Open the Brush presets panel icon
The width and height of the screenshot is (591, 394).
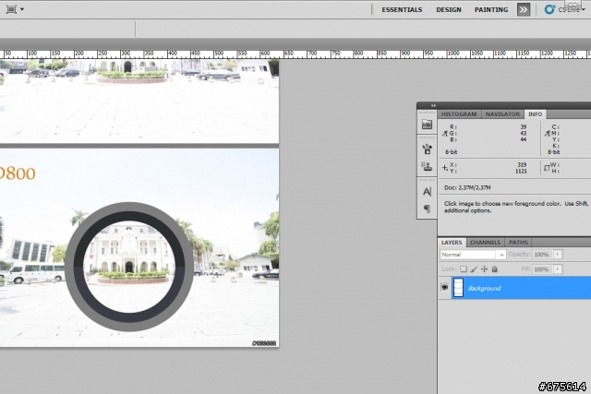tap(427, 148)
